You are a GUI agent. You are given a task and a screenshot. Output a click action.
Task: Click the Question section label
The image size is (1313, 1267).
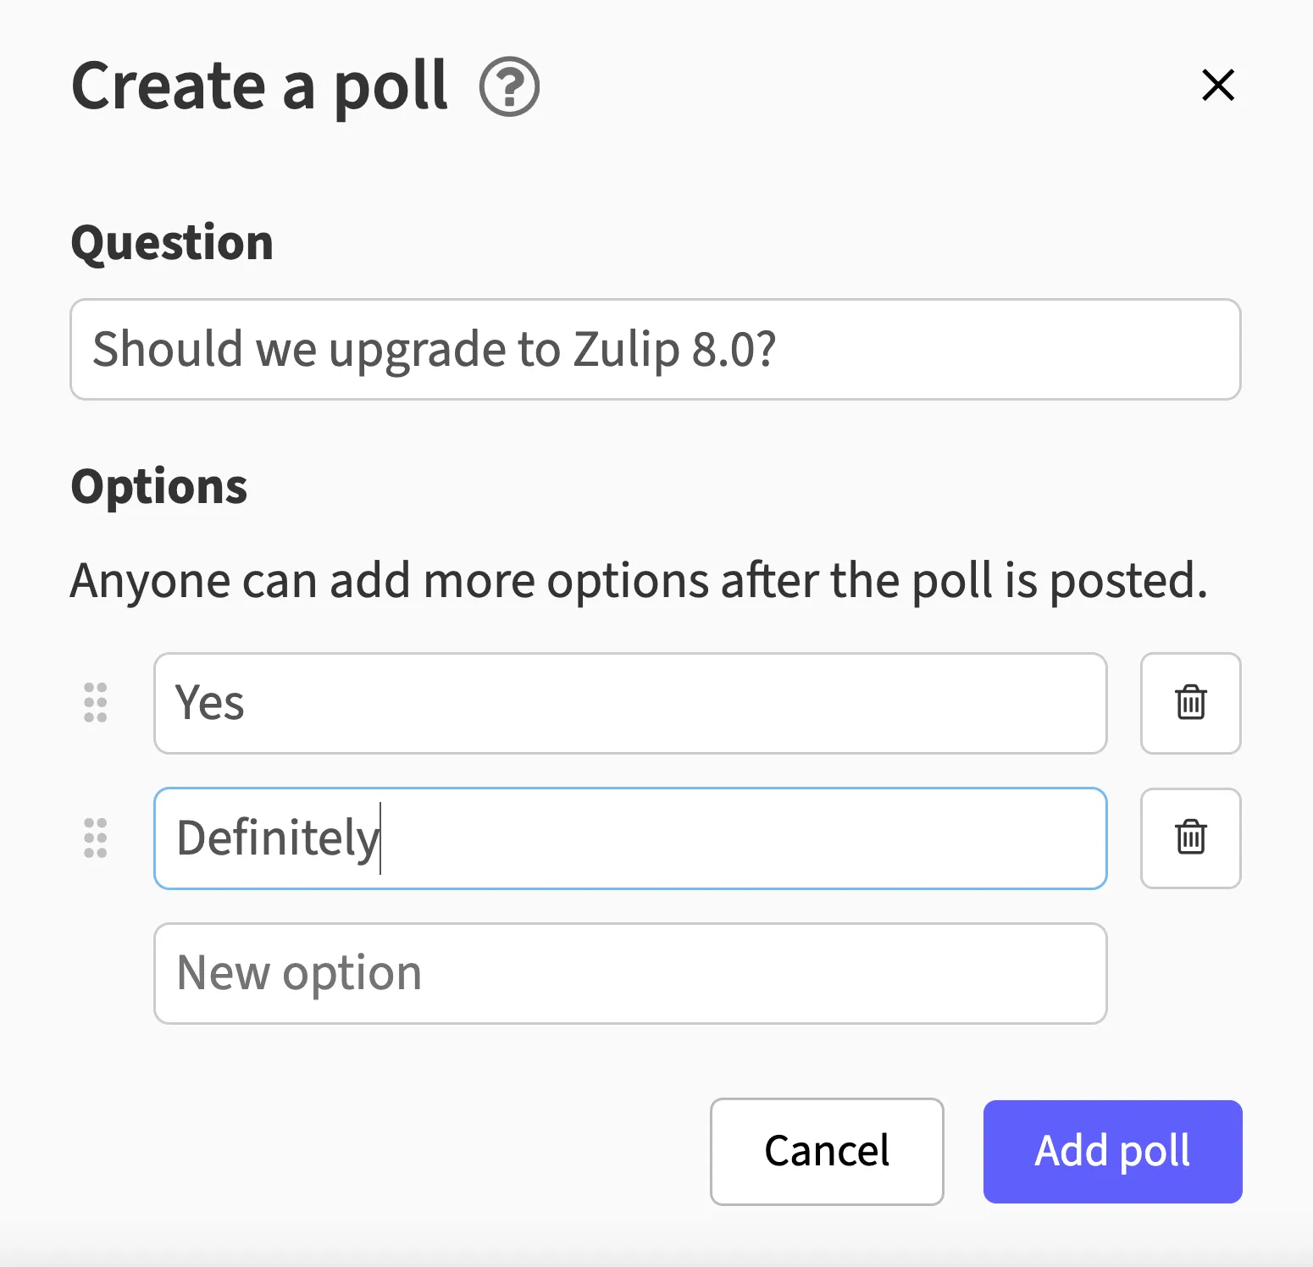[172, 243]
